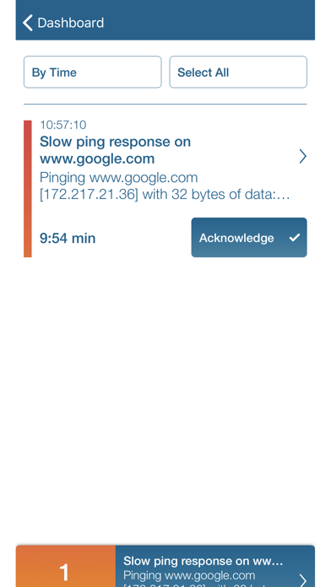
Task: Tap the Select All button
Action: point(238,72)
